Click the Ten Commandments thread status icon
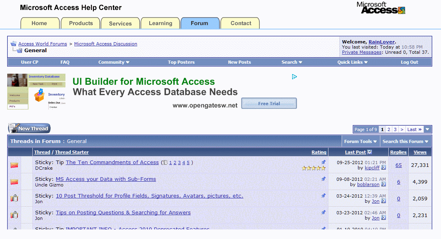 pos(14,165)
